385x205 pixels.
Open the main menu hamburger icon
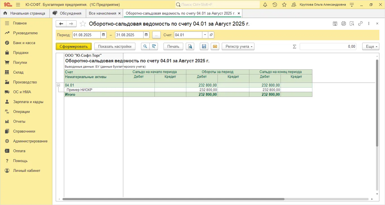coord(18,5)
